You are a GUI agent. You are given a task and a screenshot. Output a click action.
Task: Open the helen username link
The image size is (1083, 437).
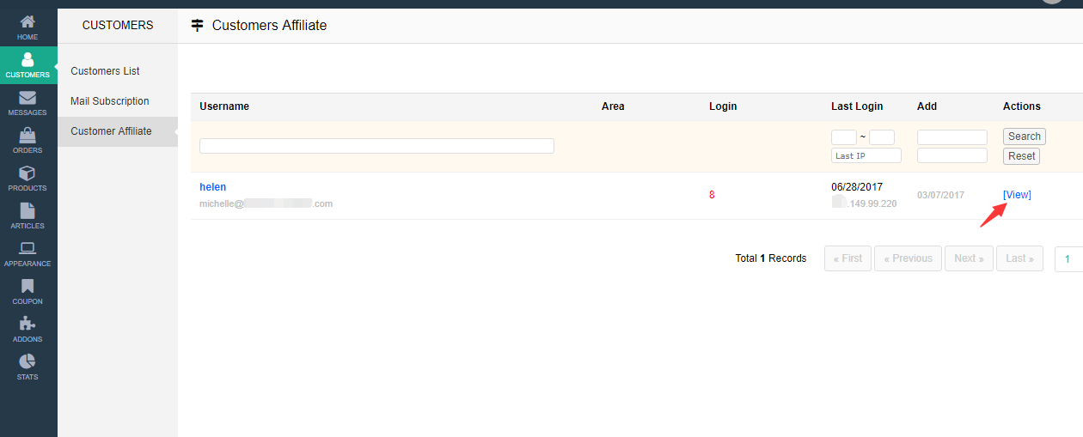coord(212,187)
